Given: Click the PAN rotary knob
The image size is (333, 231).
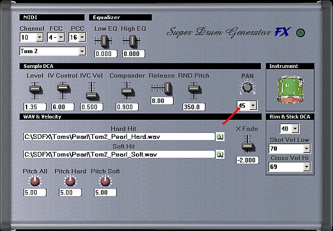Looking at the screenshot, I should tap(247, 87).
